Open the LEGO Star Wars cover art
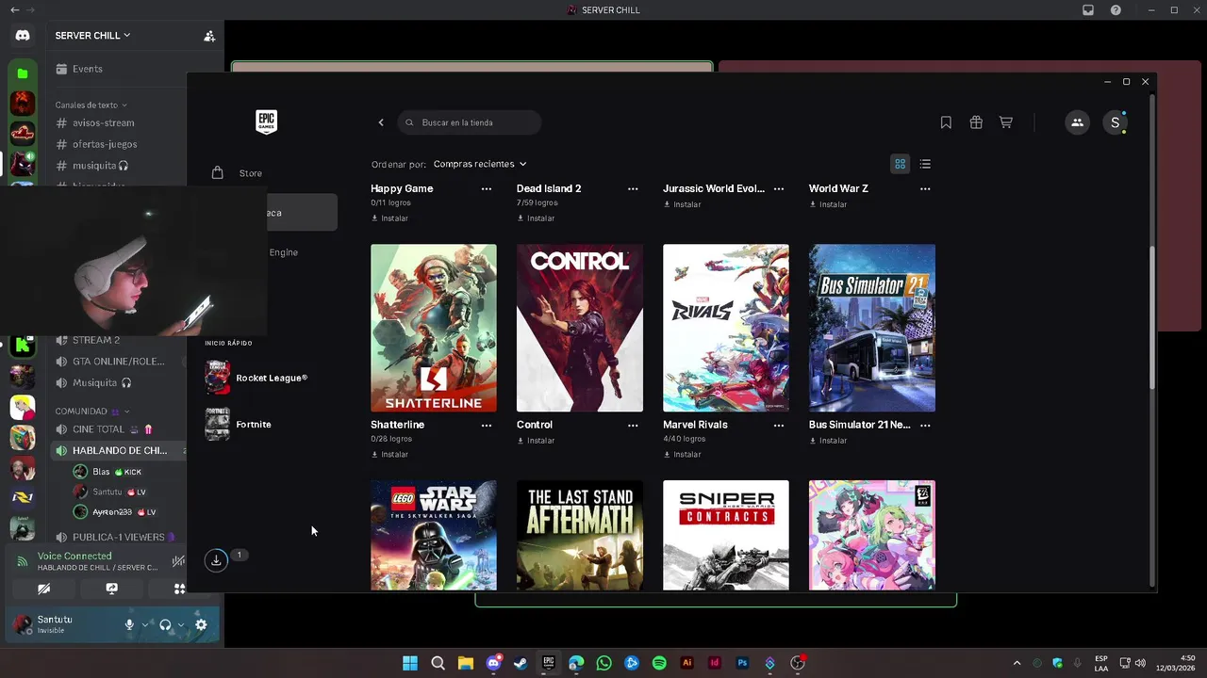 tap(434, 536)
